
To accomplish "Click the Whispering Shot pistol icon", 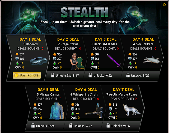I will tap(94, 111).
